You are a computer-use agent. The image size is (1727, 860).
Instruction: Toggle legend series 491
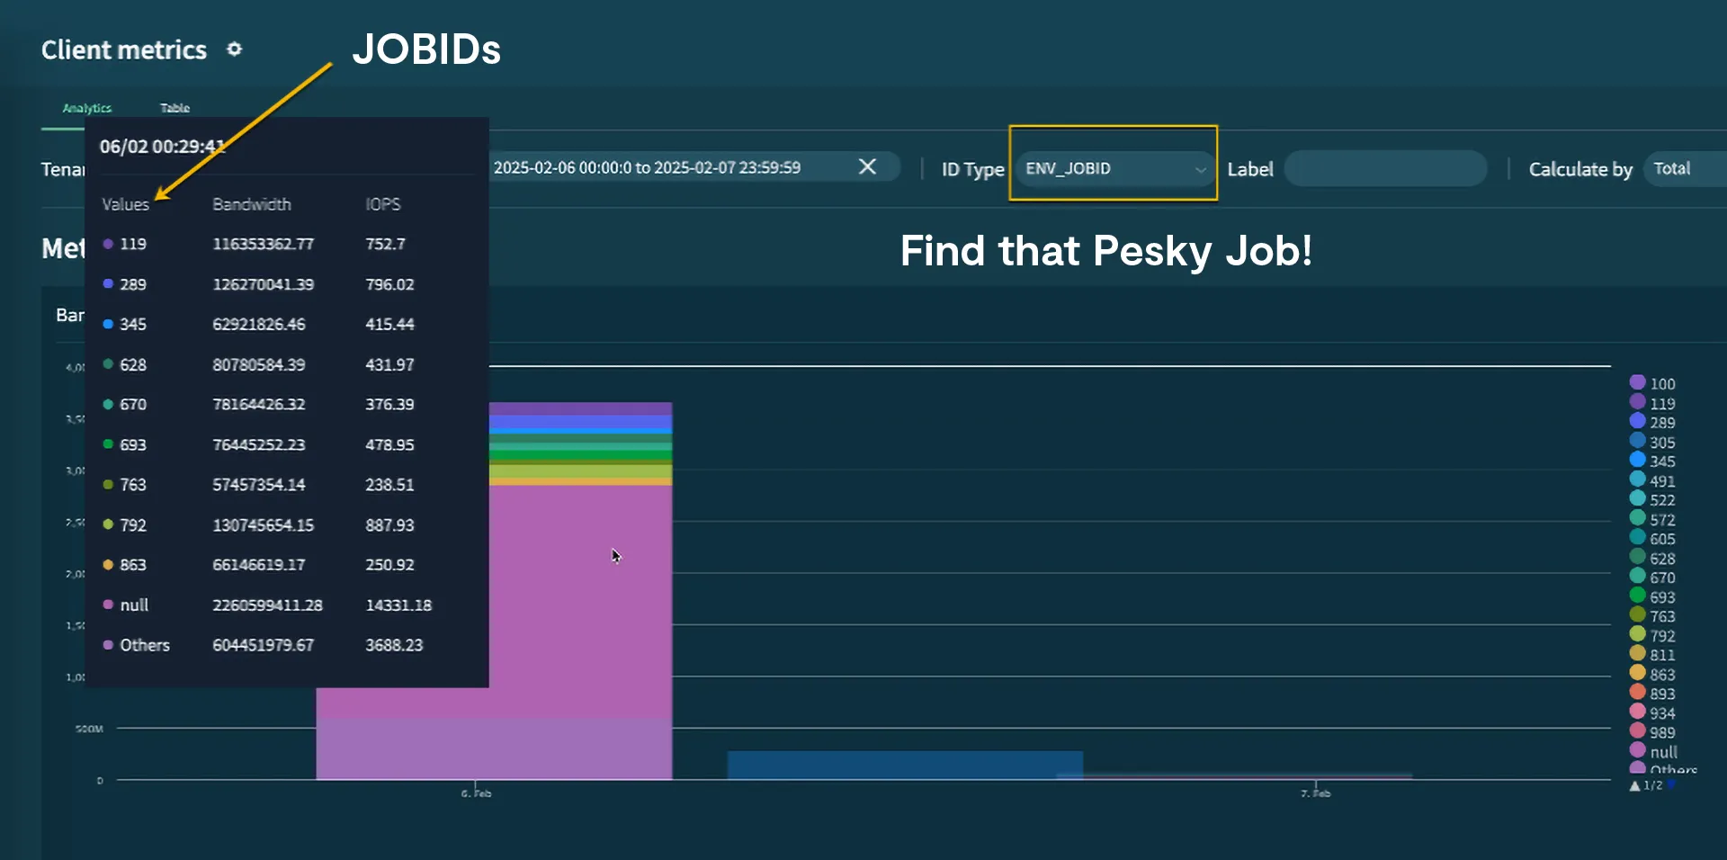click(x=1652, y=480)
